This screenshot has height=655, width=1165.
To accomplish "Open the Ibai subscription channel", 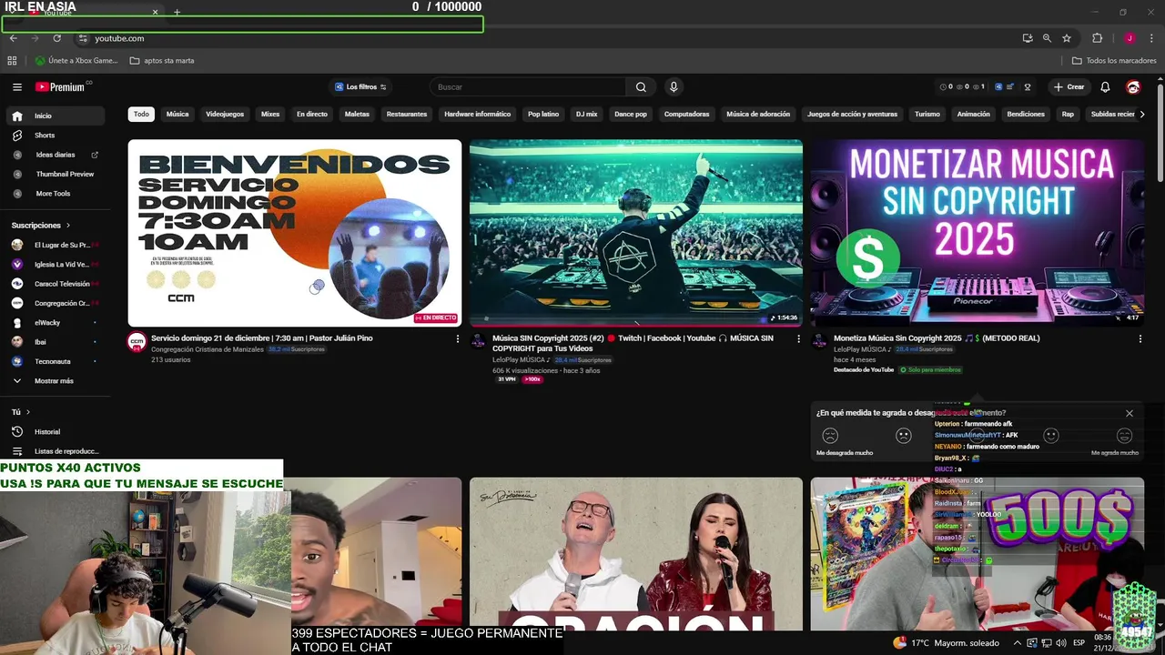I will [x=55, y=342].
